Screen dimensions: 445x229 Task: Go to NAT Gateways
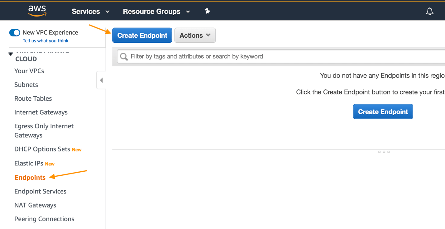point(35,205)
